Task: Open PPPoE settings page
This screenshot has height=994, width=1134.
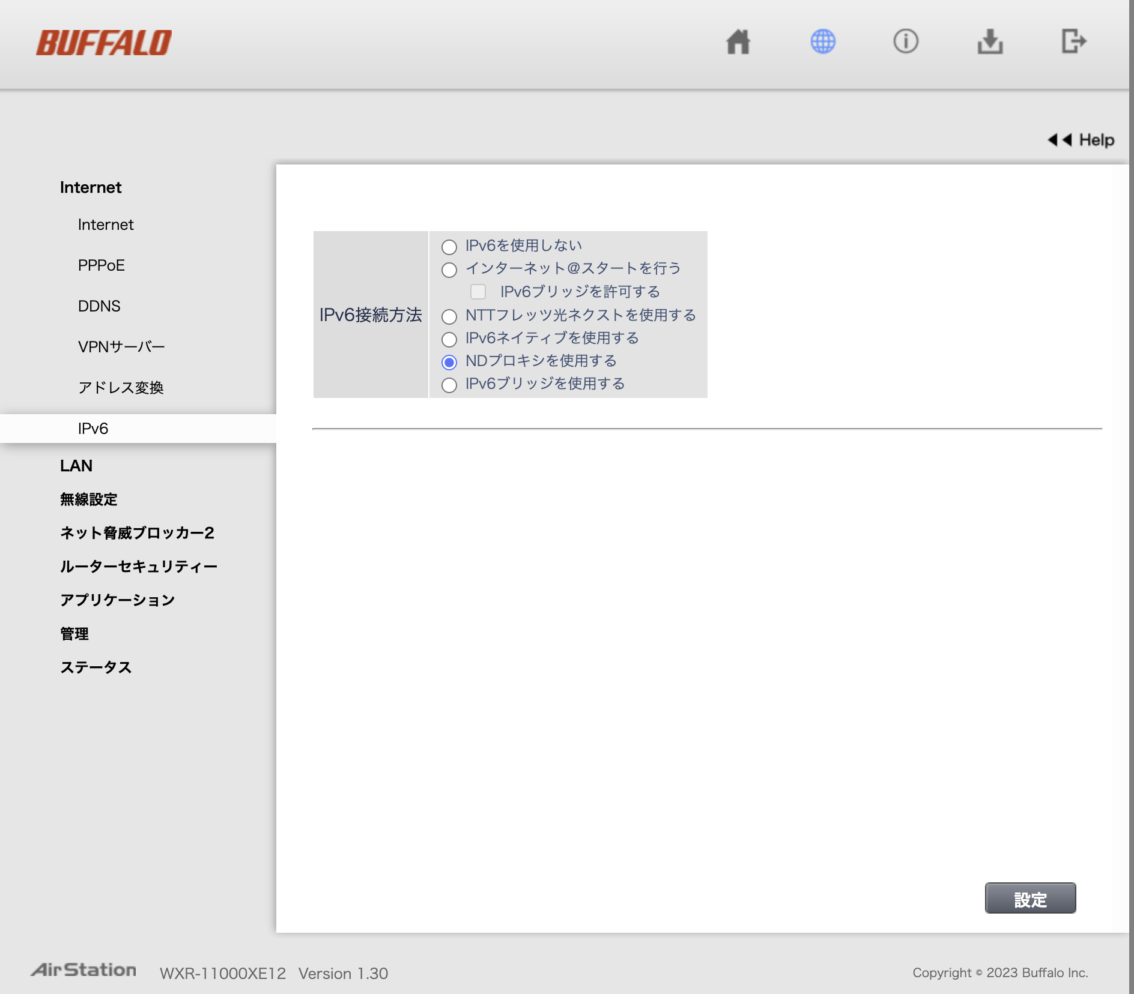Action: [102, 265]
